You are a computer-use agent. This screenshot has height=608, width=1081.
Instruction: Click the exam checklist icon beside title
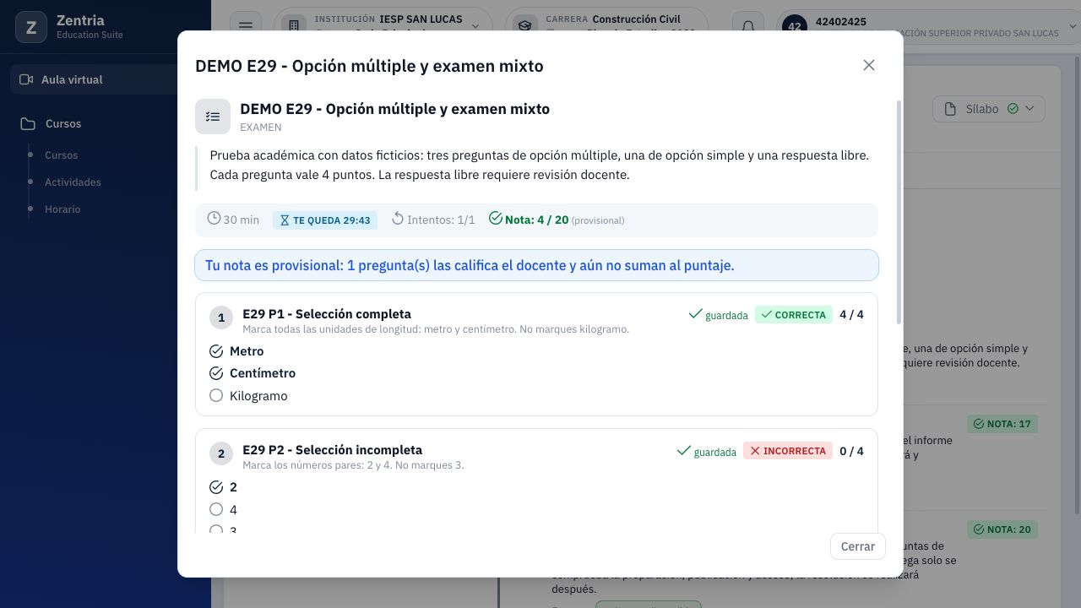click(x=213, y=117)
